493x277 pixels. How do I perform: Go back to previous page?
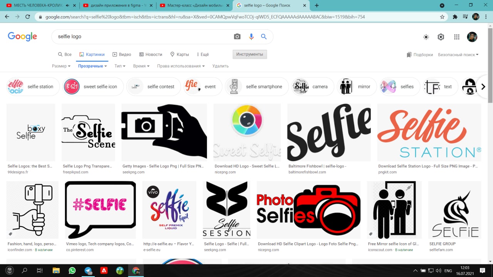point(7,17)
